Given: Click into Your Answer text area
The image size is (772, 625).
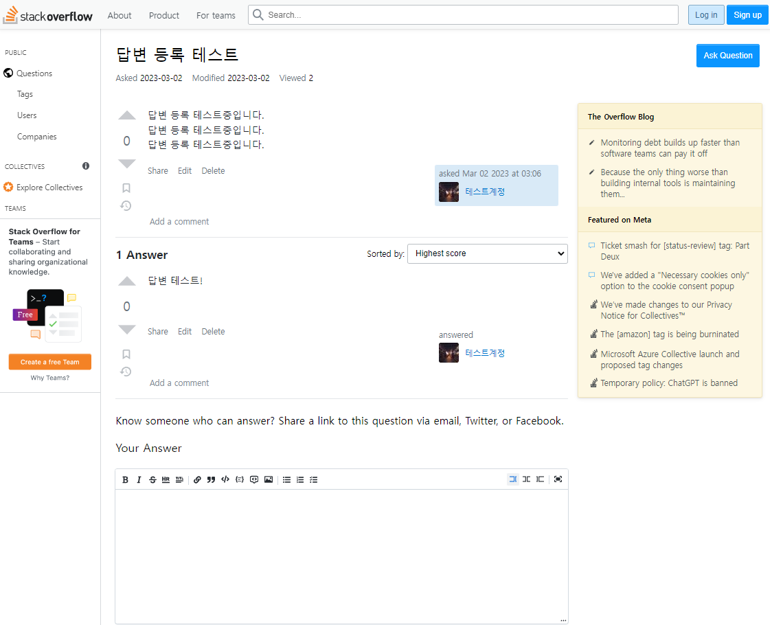Looking at the screenshot, I should click(x=341, y=556).
